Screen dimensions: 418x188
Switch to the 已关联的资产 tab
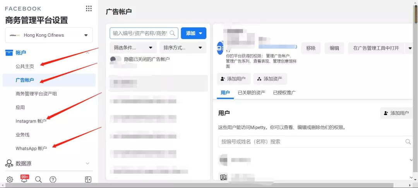(252, 93)
